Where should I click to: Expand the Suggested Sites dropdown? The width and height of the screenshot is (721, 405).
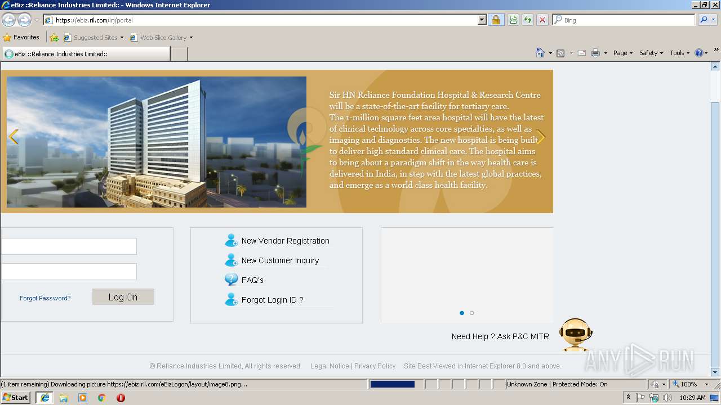122,38
